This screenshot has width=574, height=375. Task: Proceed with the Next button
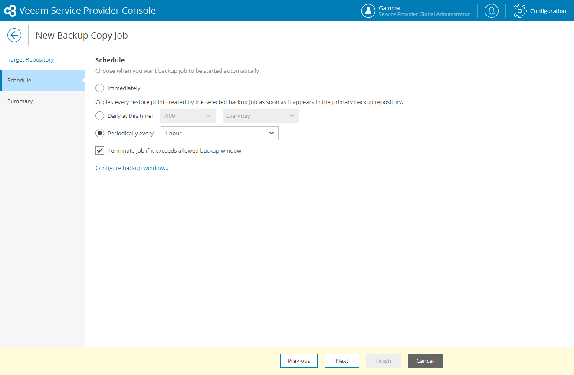342,361
